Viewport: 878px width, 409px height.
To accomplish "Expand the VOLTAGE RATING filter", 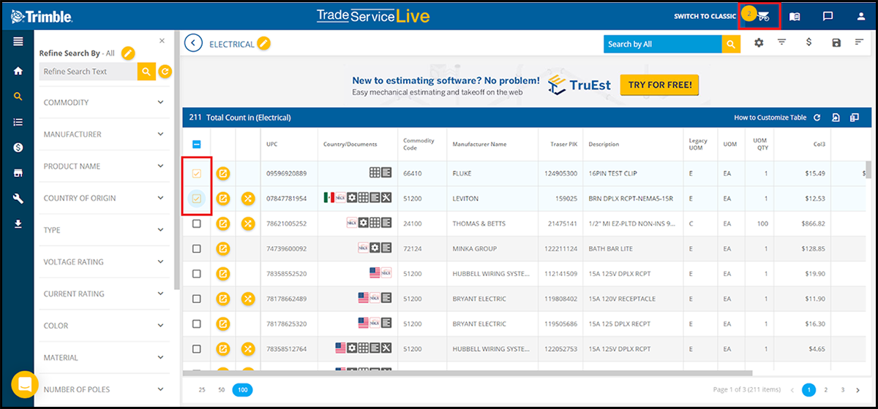I will [104, 262].
